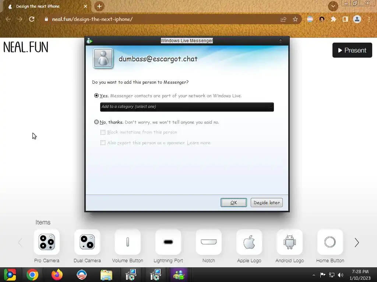The image size is (377, 282).
Task: Switch to Windows Live Messenger taskbar icon
Action: click(x=179, y=275)
